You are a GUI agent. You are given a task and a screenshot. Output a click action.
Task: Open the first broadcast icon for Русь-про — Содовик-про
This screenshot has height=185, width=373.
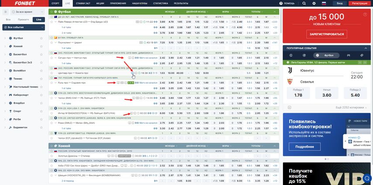click(118, 83)
